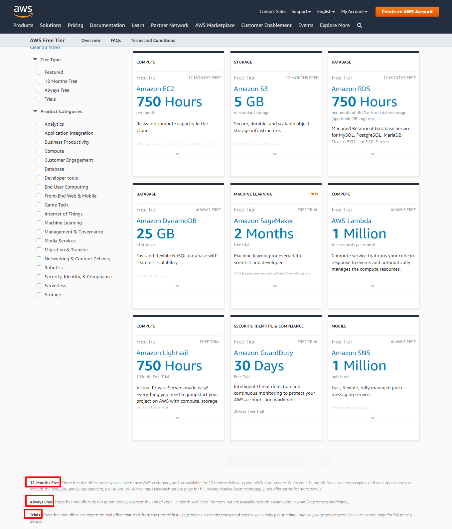The height and width of the screenshot is (529, 452).
Task: Open the Amazon DynamoDB link
Action: [x=166, y=221]
